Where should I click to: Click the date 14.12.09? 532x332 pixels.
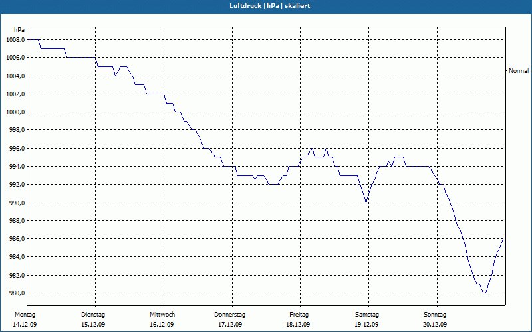(x=25, y=325)
